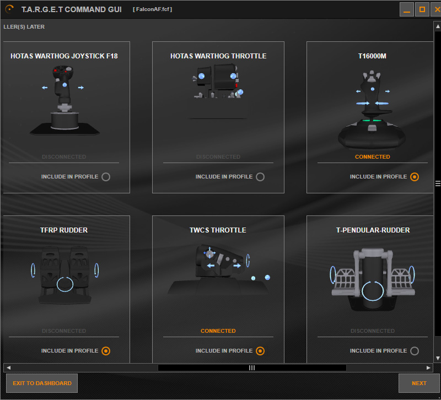Viewport: 441px width, 400px height.
Task: Enable Include in Profile for Warthog Joystick F18
Action: 106,177
